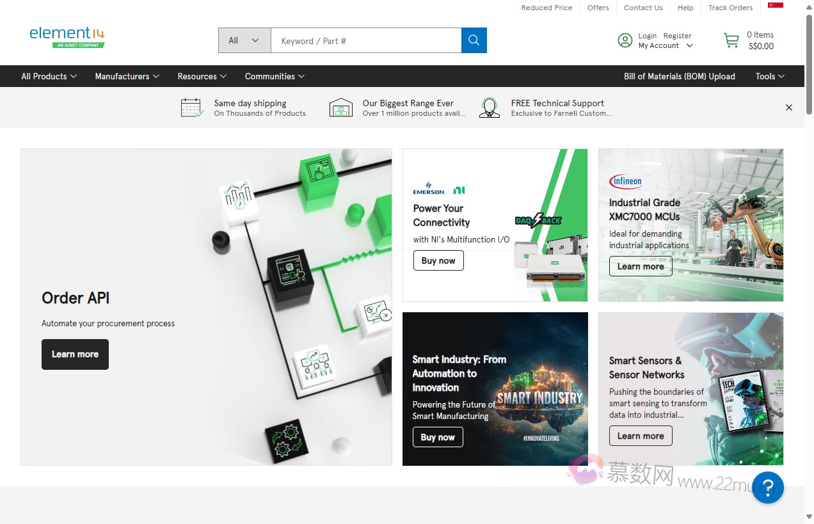The height and width of the screenshot is (524, 814).
Task: Click the Bill of Materials (BOM) Upload link
Action: 679,76
